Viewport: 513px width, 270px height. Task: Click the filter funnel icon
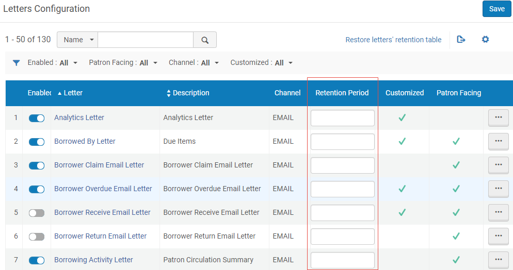click(16, 63)
